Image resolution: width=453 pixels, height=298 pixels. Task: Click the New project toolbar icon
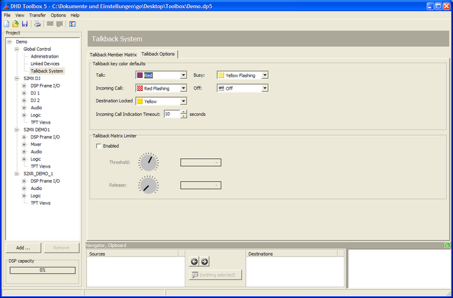click(6, 23)
